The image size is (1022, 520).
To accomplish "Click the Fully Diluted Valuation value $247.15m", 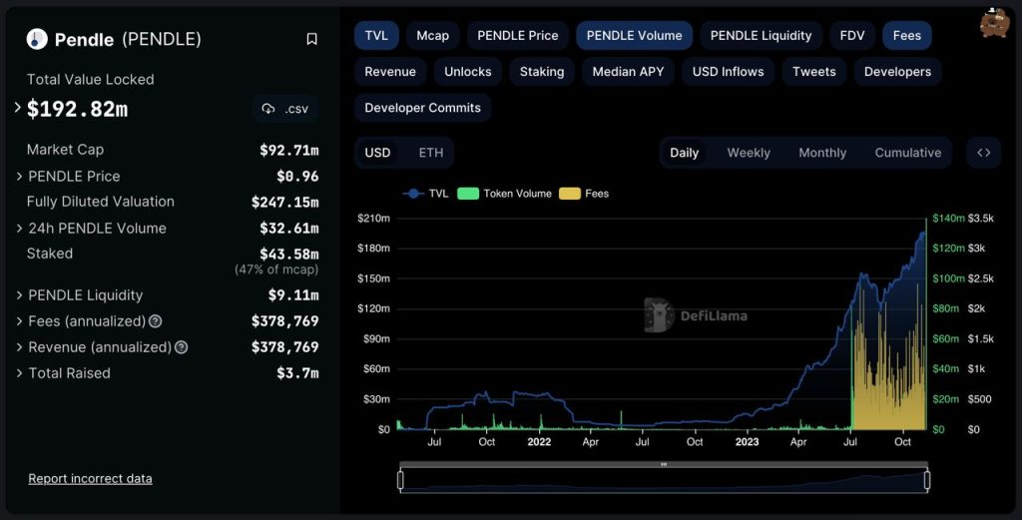I will coord(284,202).
